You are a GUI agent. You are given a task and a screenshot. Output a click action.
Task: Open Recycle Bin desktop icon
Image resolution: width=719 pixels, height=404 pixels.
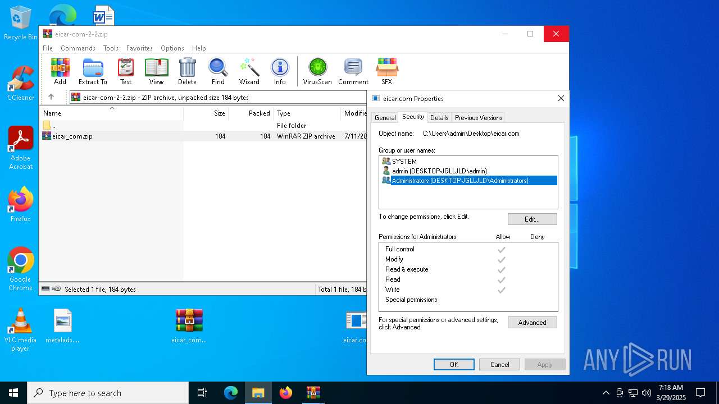(20, 24)
